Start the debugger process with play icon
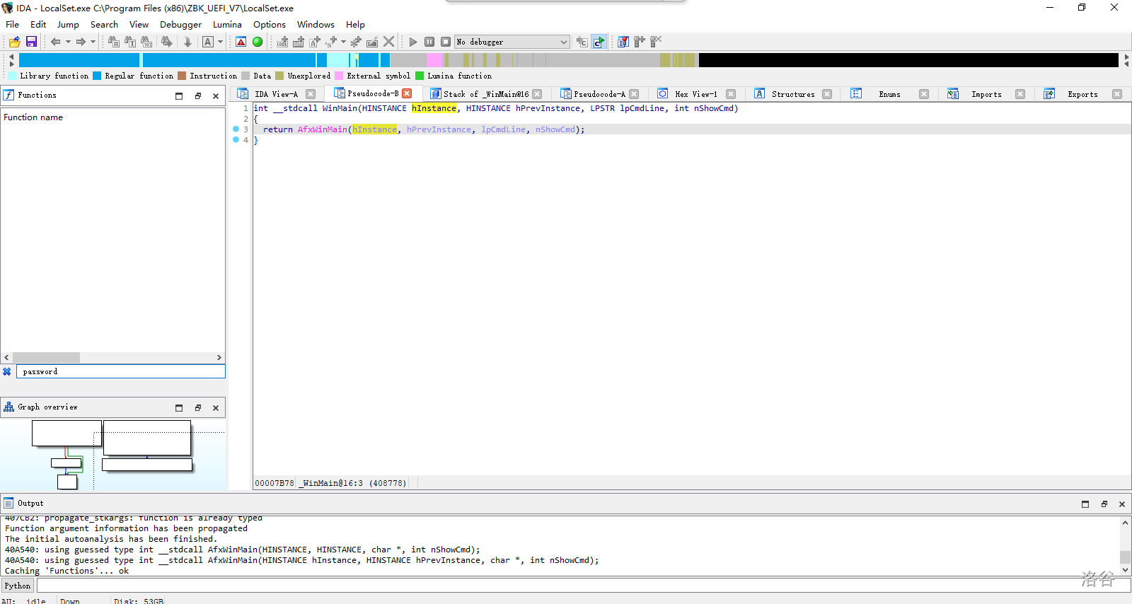1132x604 pixels. (413, 42)
